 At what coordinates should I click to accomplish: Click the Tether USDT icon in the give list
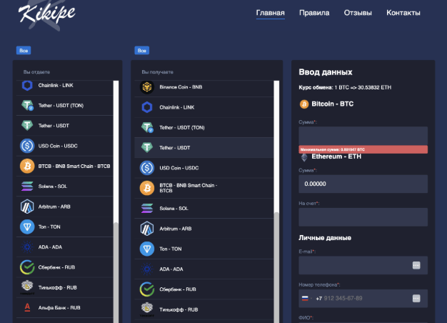(27, 126)
